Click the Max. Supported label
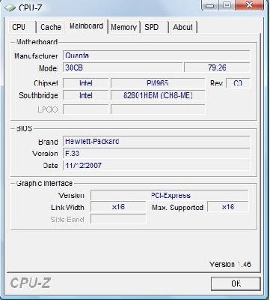 [177, 207]
